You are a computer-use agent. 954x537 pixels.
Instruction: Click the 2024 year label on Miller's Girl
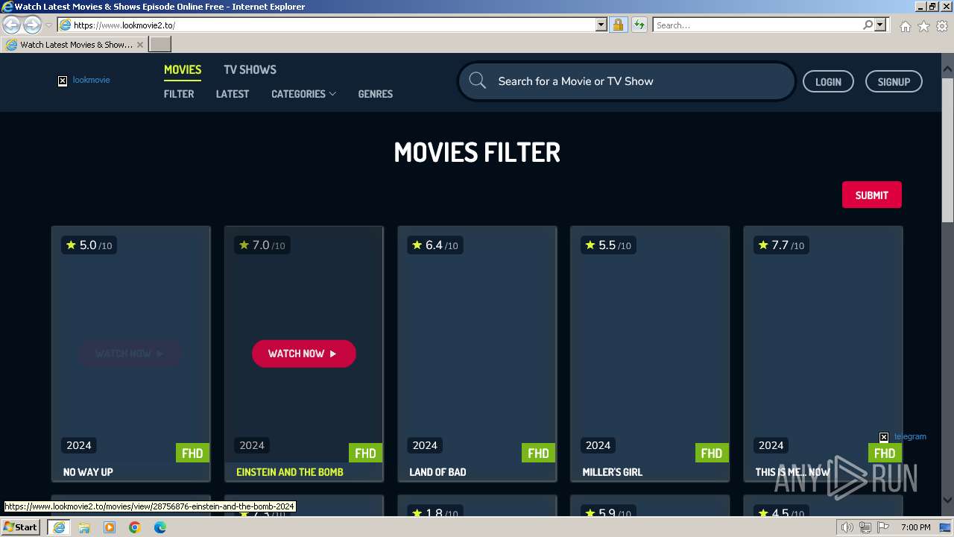point(598,445)
